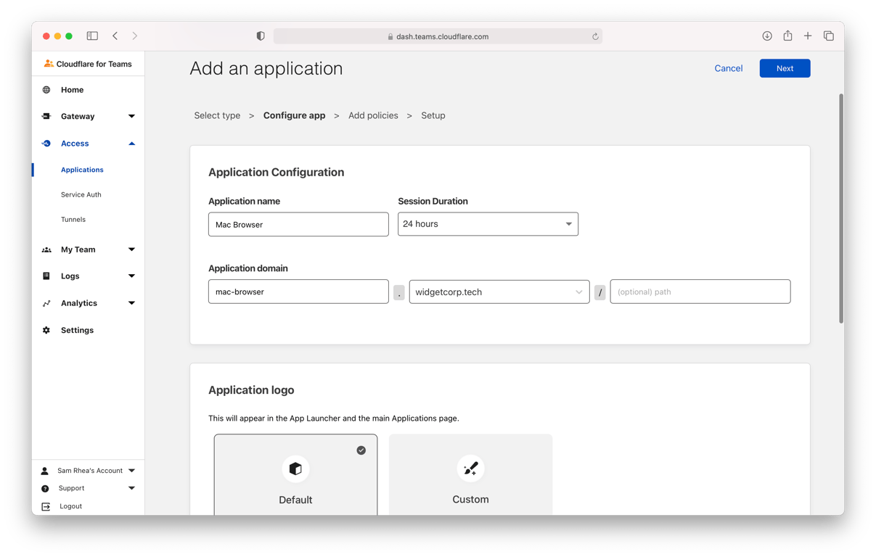
Task: Go to Tunnels in the sidebar
Action: (73, 219)
